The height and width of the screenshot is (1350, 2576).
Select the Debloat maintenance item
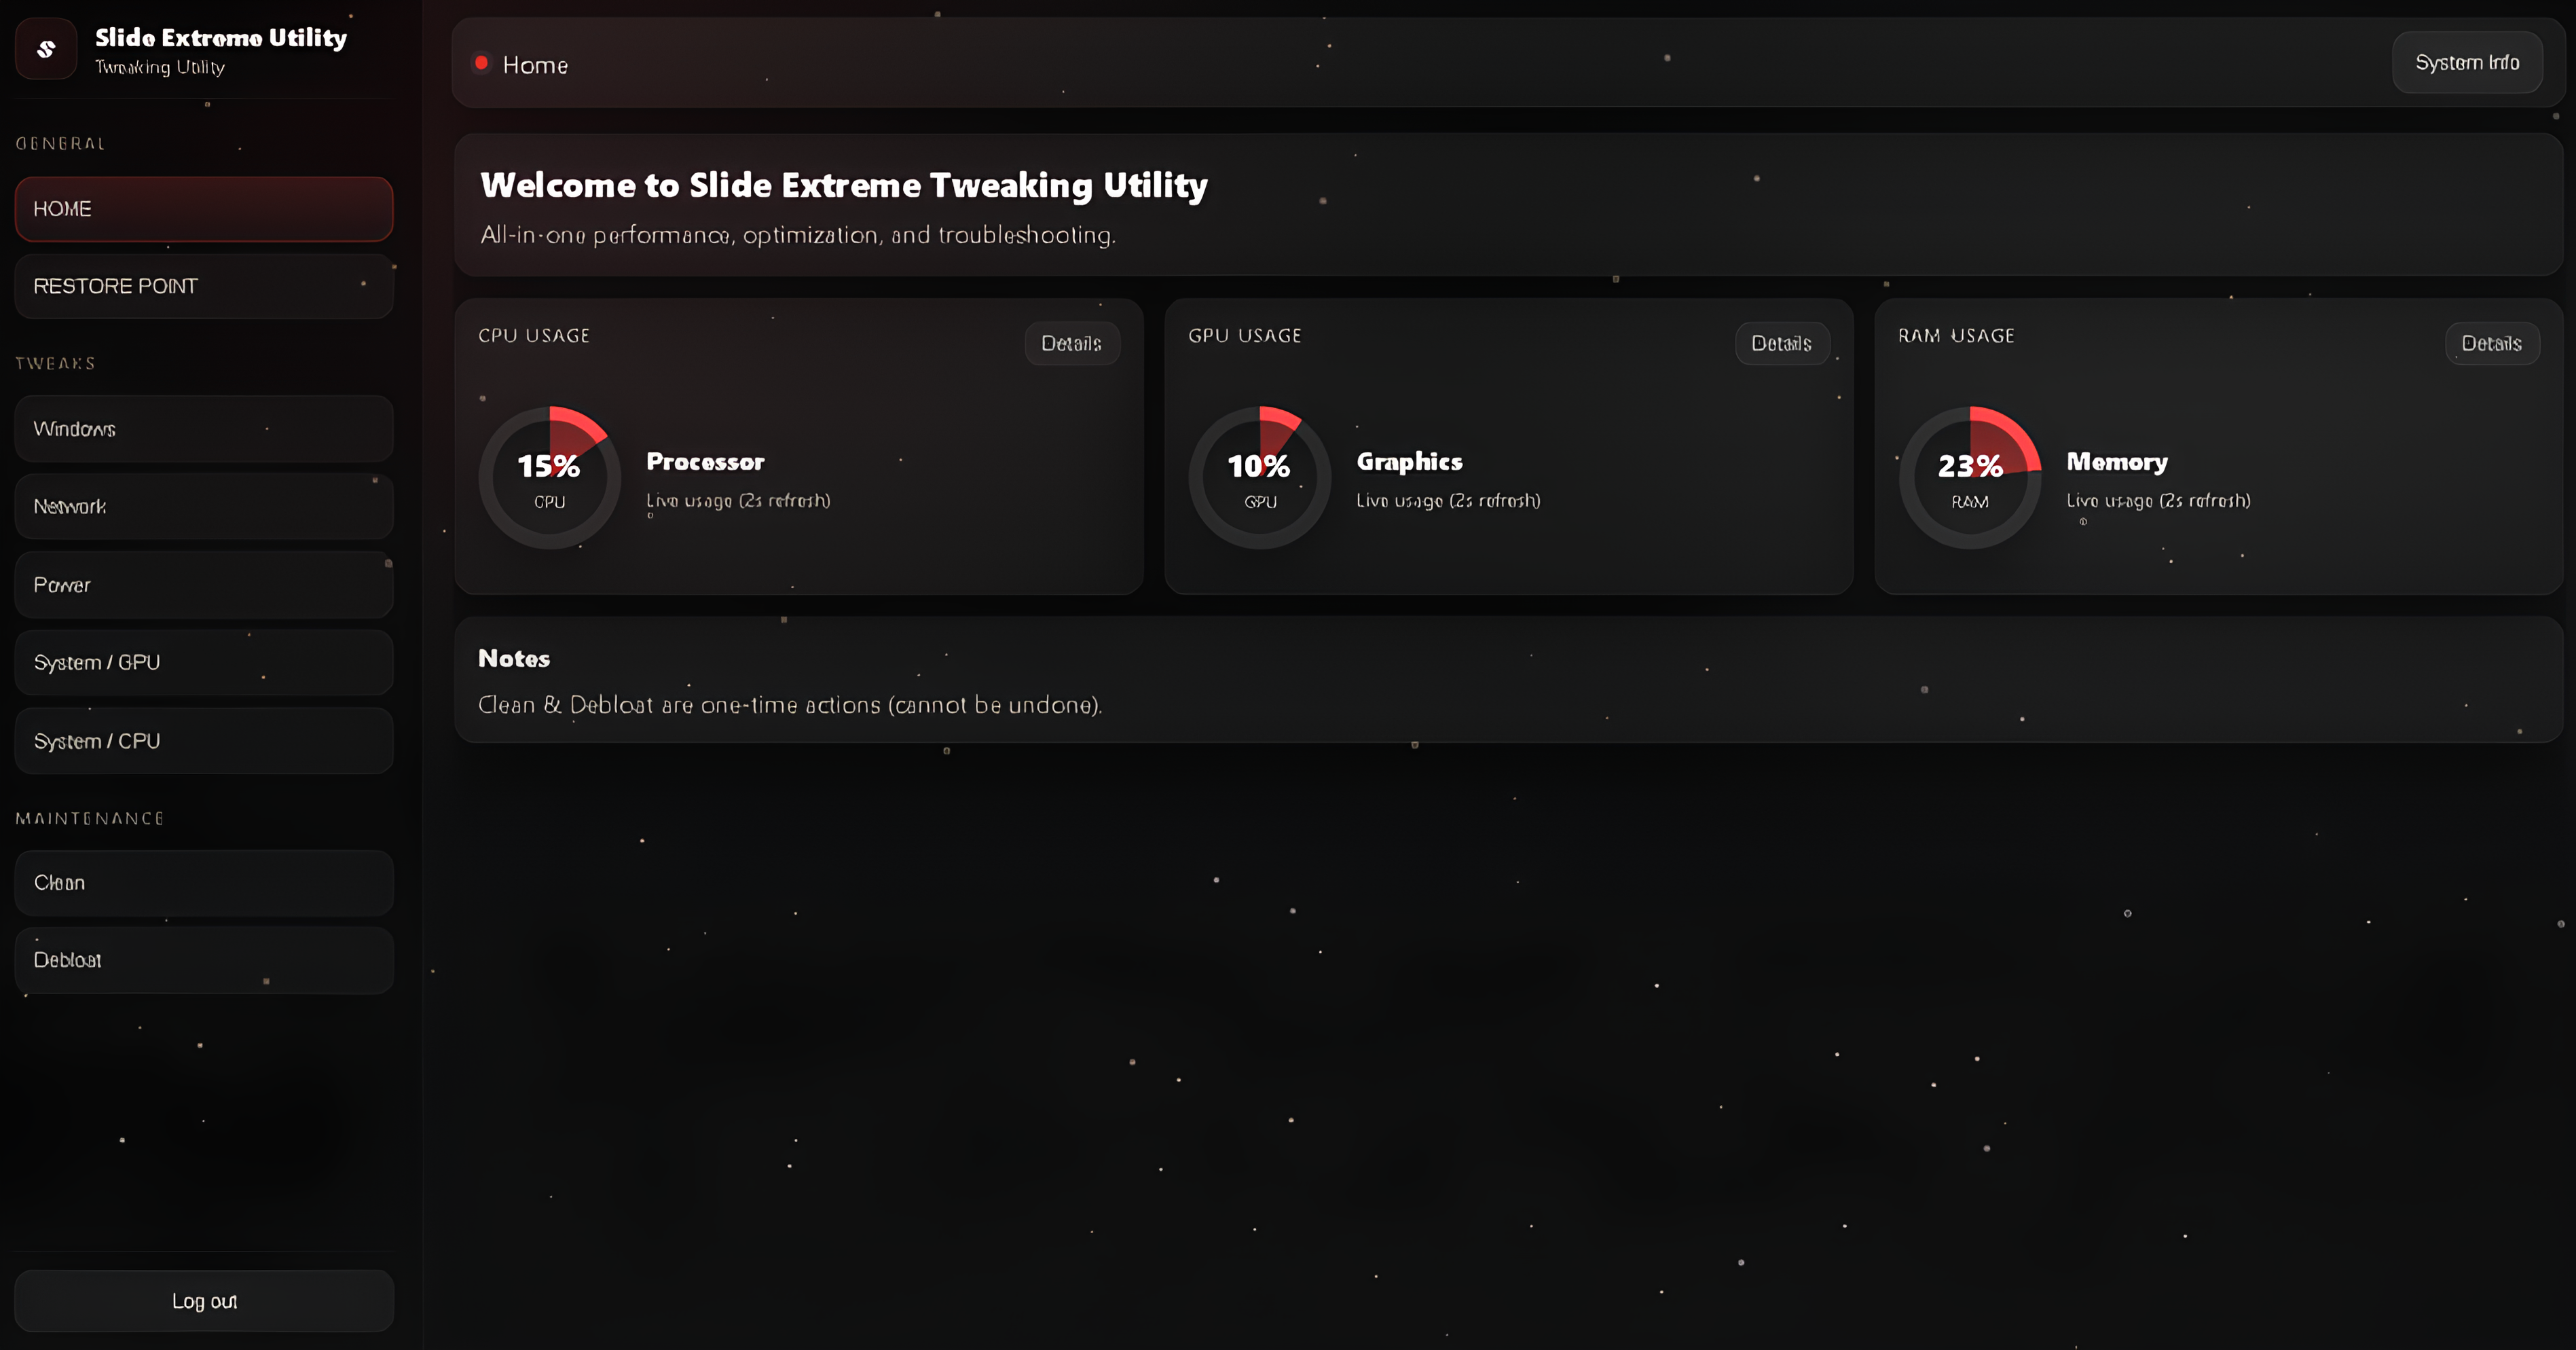(204, 960)
